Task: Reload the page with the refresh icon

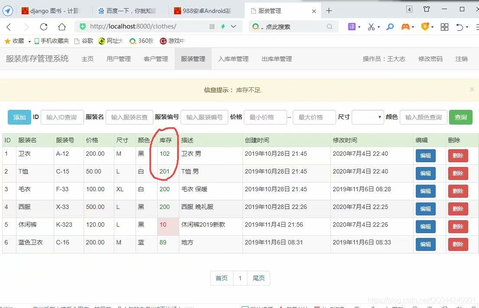Action: [44, 27]
